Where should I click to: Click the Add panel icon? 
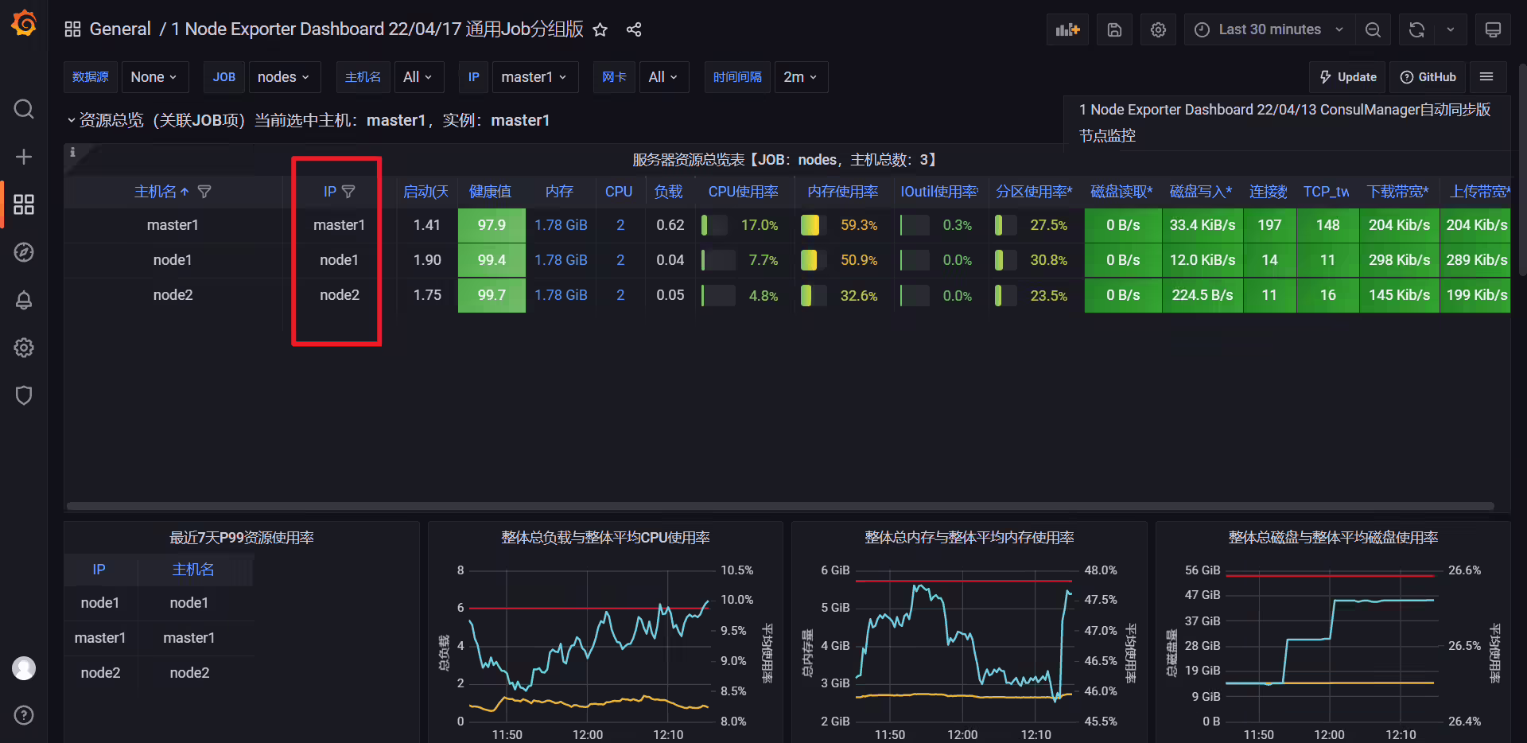click(1067, 29)
